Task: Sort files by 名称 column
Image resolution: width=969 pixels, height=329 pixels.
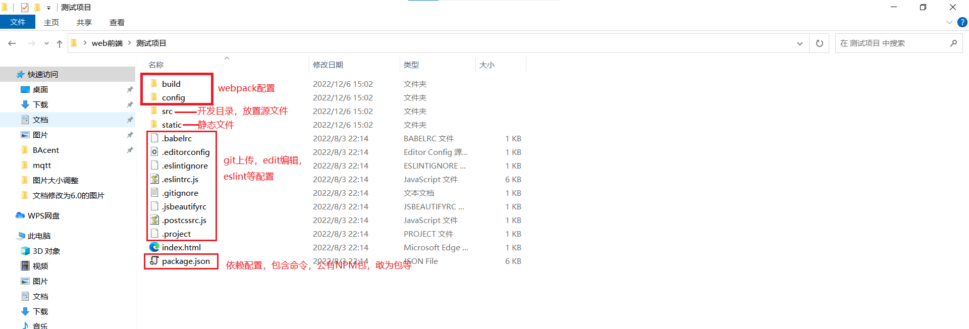Action: coord(156,65)
